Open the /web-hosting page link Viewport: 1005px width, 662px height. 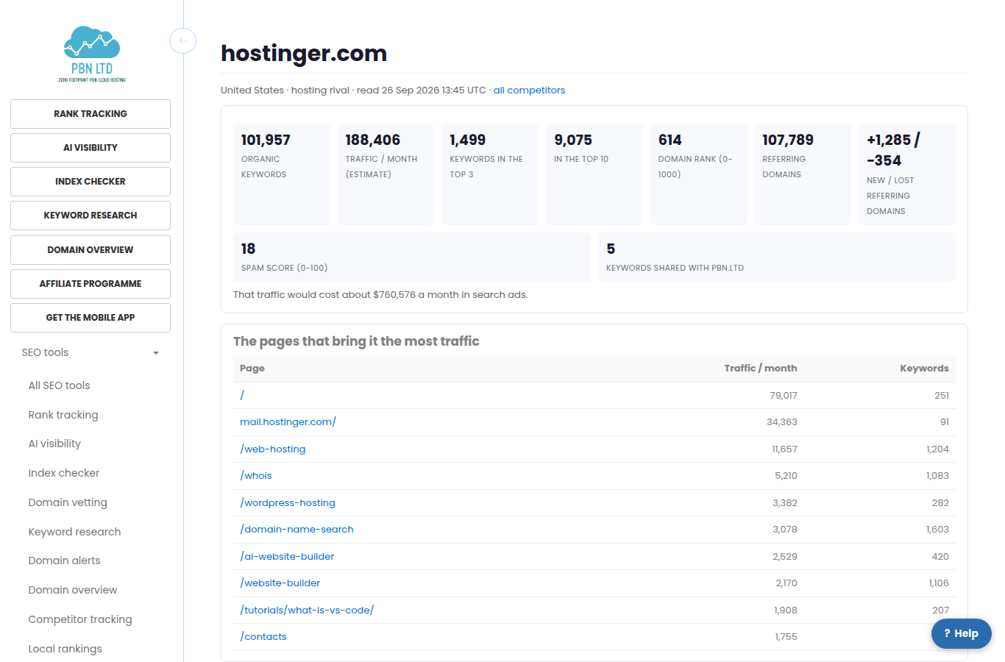pos(272,449)
